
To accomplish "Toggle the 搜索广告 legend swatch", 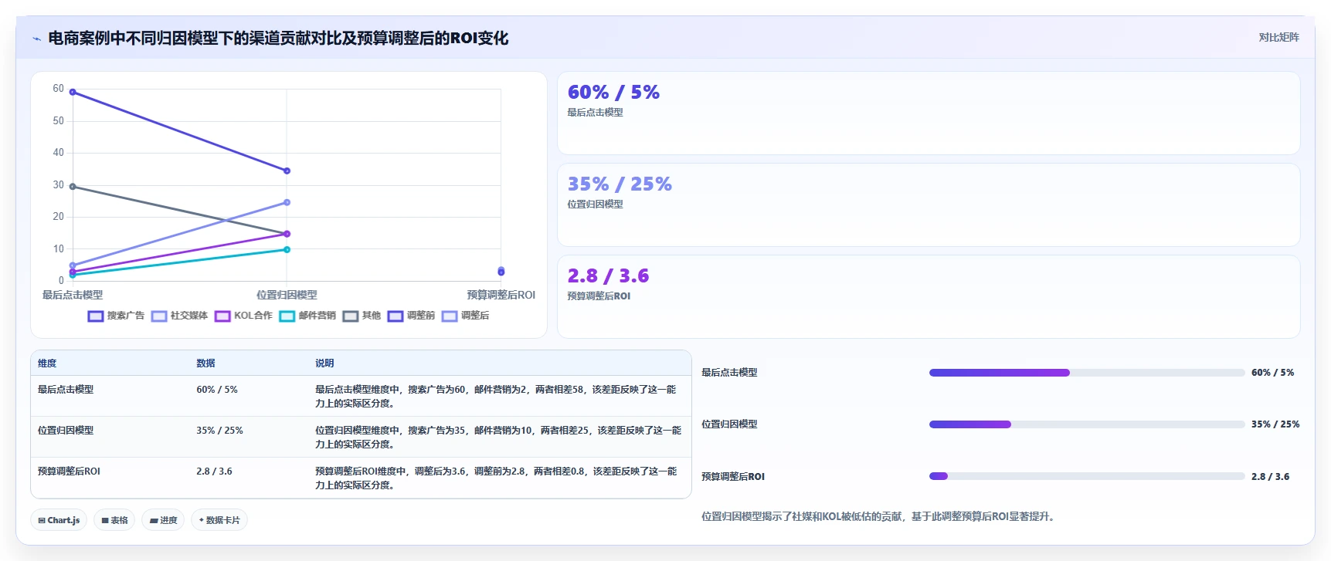I will tap(96, 316).
